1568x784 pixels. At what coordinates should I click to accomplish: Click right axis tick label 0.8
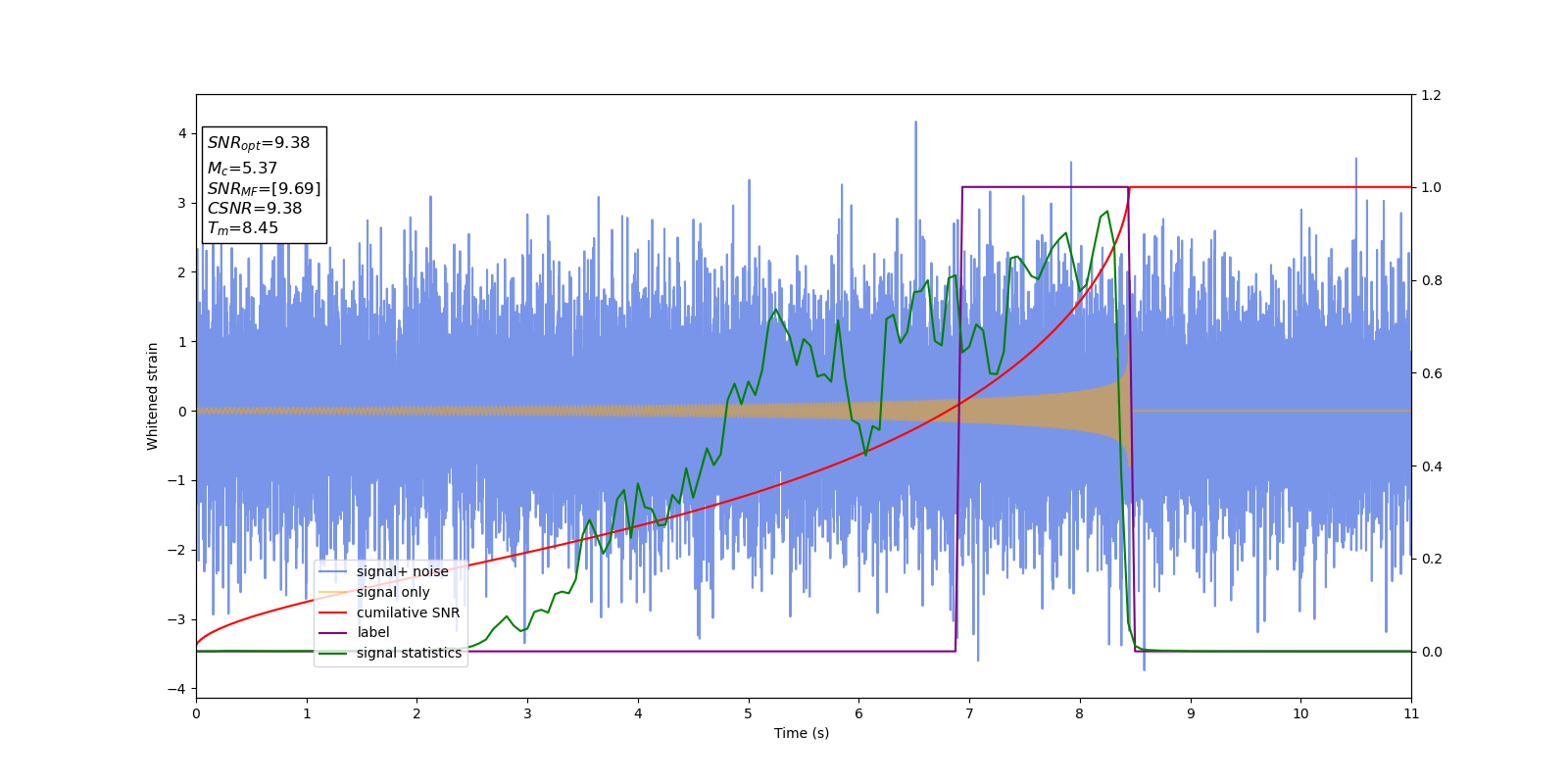point(1431,280)
